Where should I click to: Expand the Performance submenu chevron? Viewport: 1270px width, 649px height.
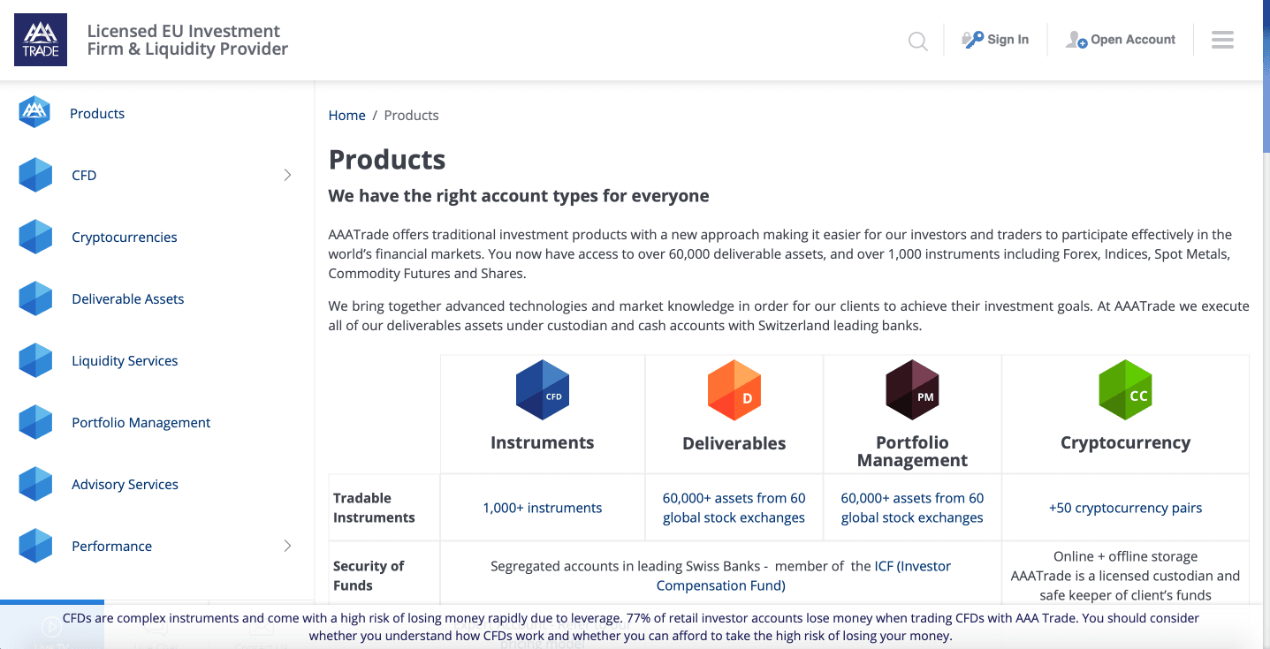[287, 546]
